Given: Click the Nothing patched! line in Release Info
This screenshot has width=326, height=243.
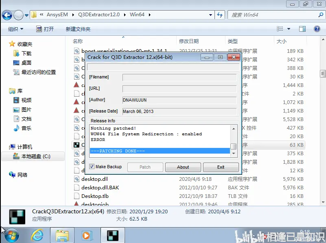Looking at the screenshot, I should (113, 128).
